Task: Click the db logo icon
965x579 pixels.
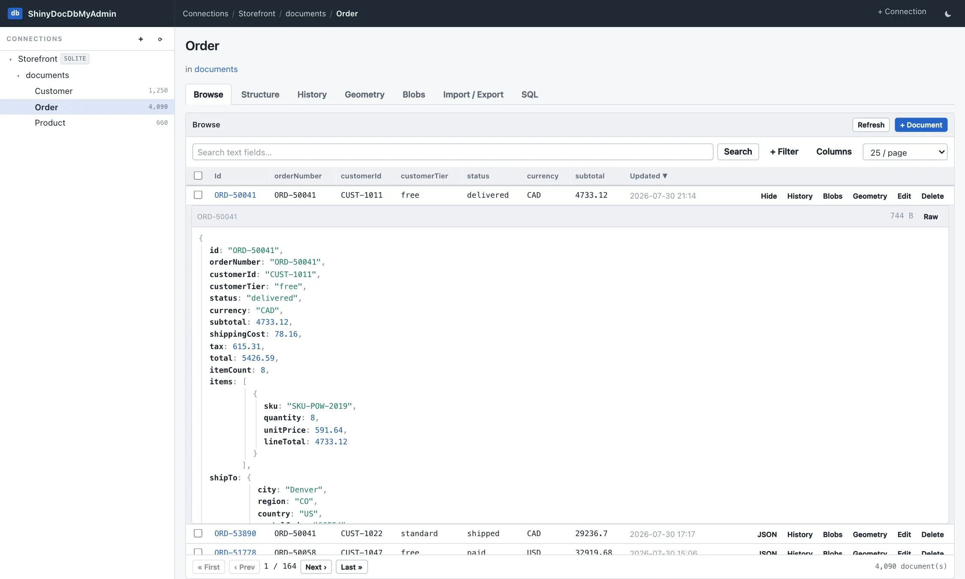Action: [x=15, y=13]
